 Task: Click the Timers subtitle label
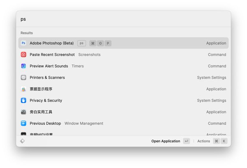tap(78, 66)
